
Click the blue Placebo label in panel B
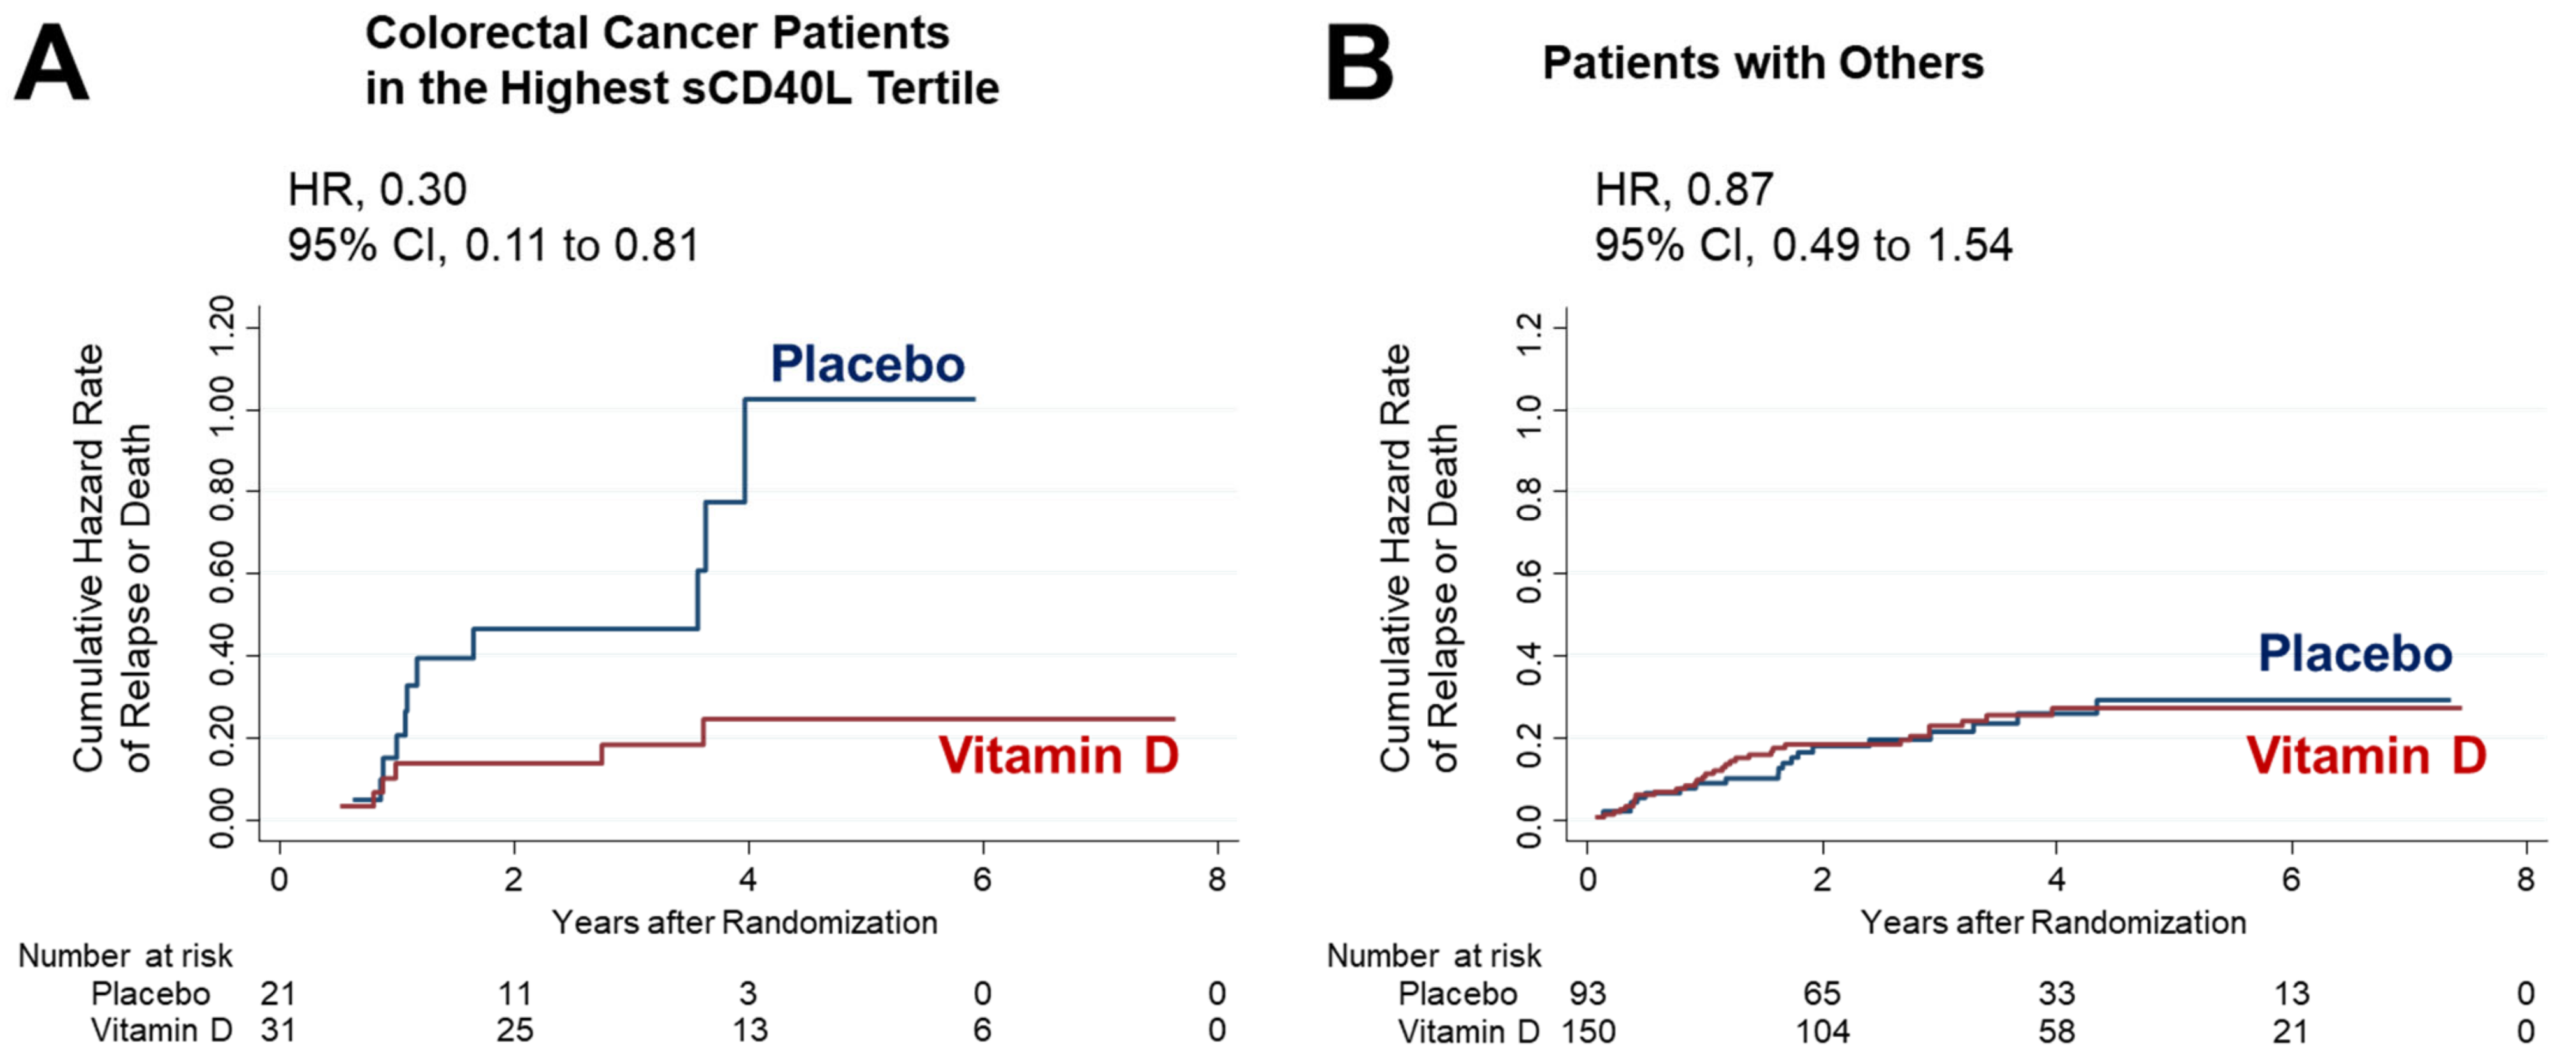[2354, 653]
